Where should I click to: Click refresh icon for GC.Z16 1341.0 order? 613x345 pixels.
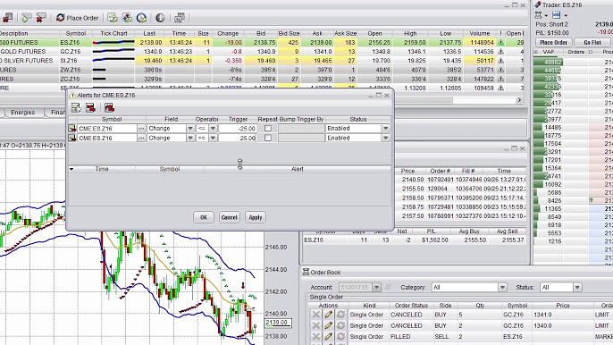click(x=341, y=315)
